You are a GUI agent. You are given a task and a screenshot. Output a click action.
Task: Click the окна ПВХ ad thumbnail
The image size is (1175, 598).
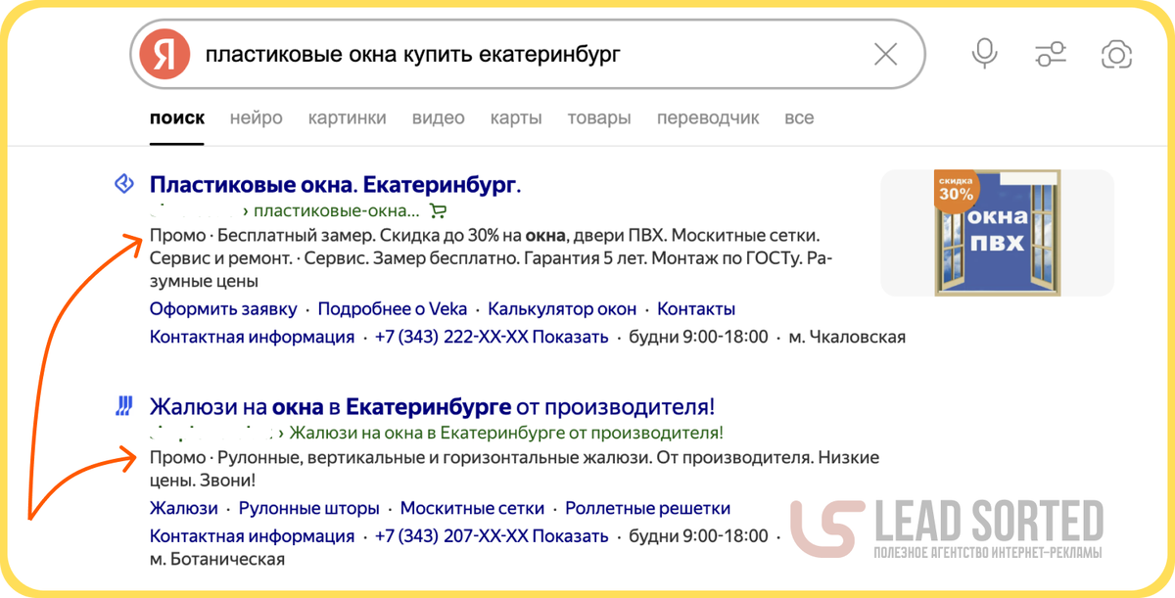[998, 233]
